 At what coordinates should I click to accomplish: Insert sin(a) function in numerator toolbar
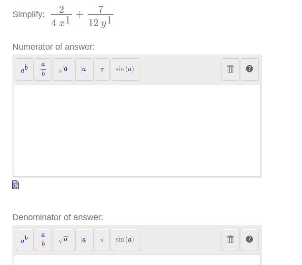click(x=125, y=69)
